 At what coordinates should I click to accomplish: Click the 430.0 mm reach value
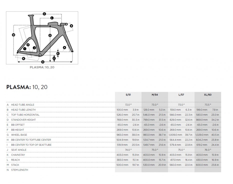pyautogui.click(x=202, y=160)
